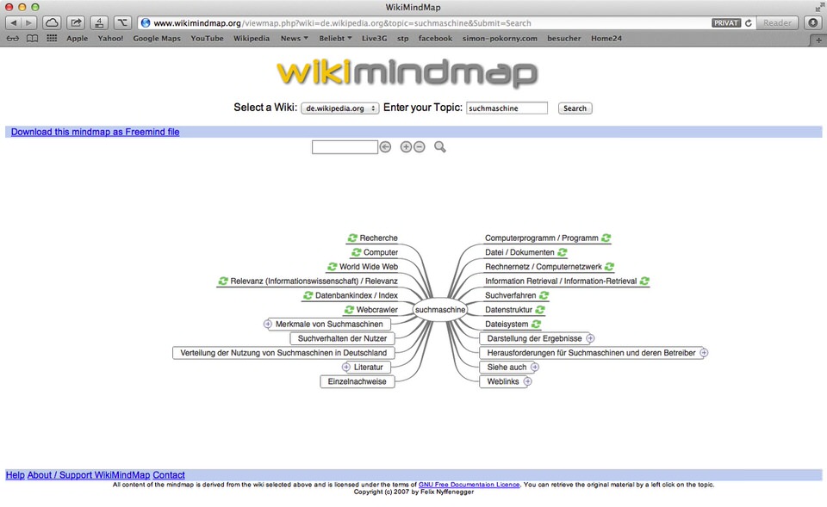
Task: Expand the Siehe auch node
Action: coord(535,367)
